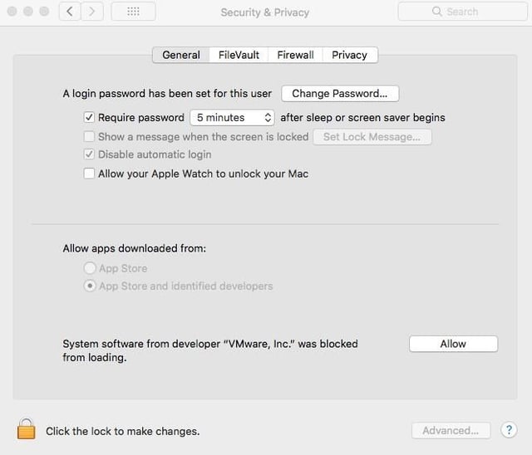Open the 5 minutes delay dropdown
Image resolution: width=532 pixels, height=455 pixels.
232,118
